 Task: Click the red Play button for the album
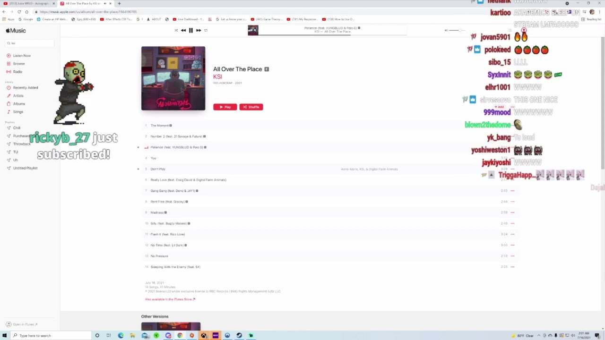225,107
